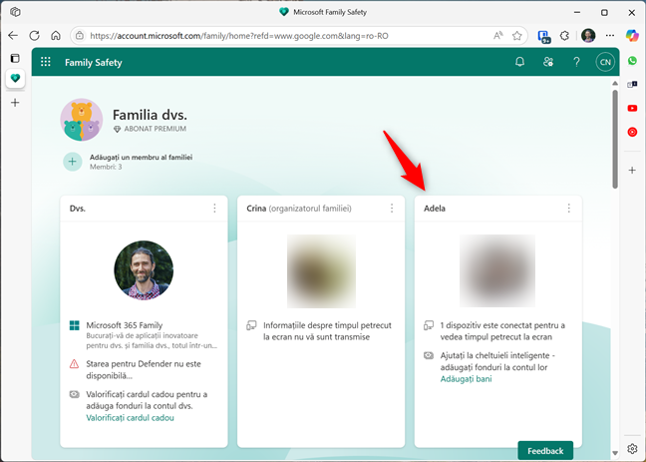
Task: Click Crina's blurred profile picture
Action: click(321, 271)
